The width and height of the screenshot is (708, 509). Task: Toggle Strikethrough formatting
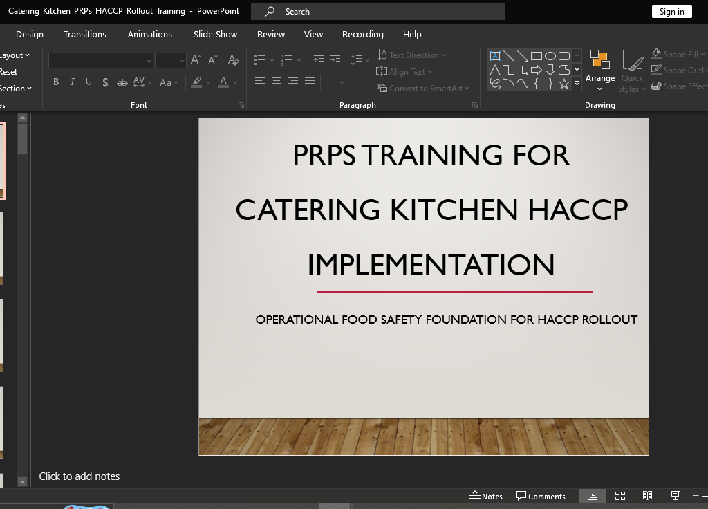(122, 82)
